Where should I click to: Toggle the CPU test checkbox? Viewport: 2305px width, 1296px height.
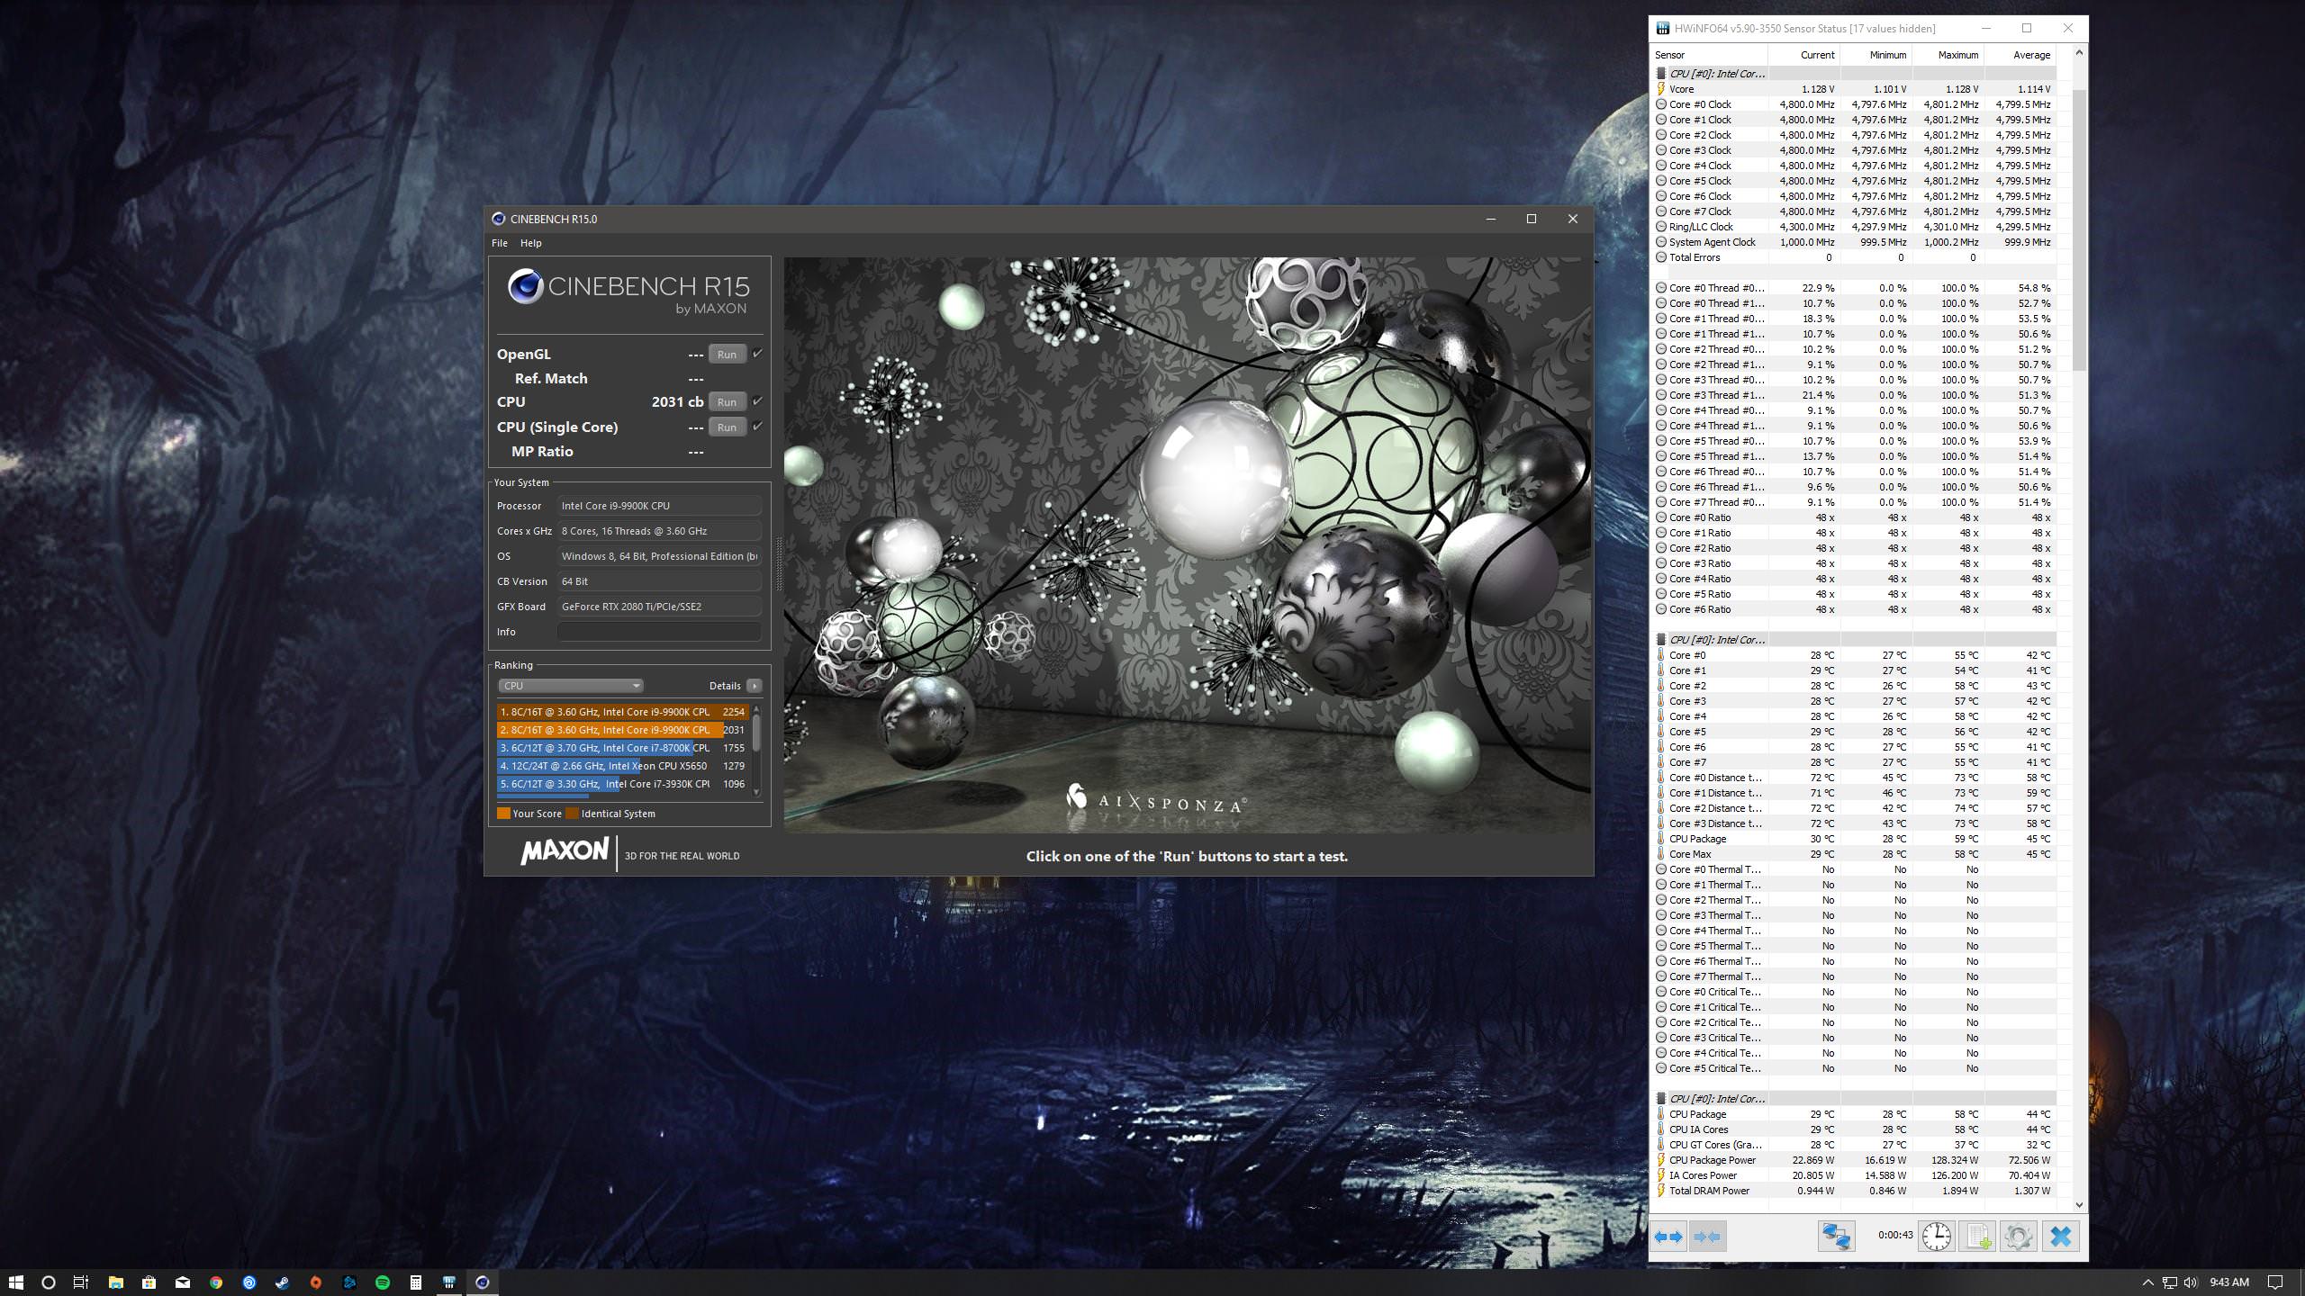point(757,401)
